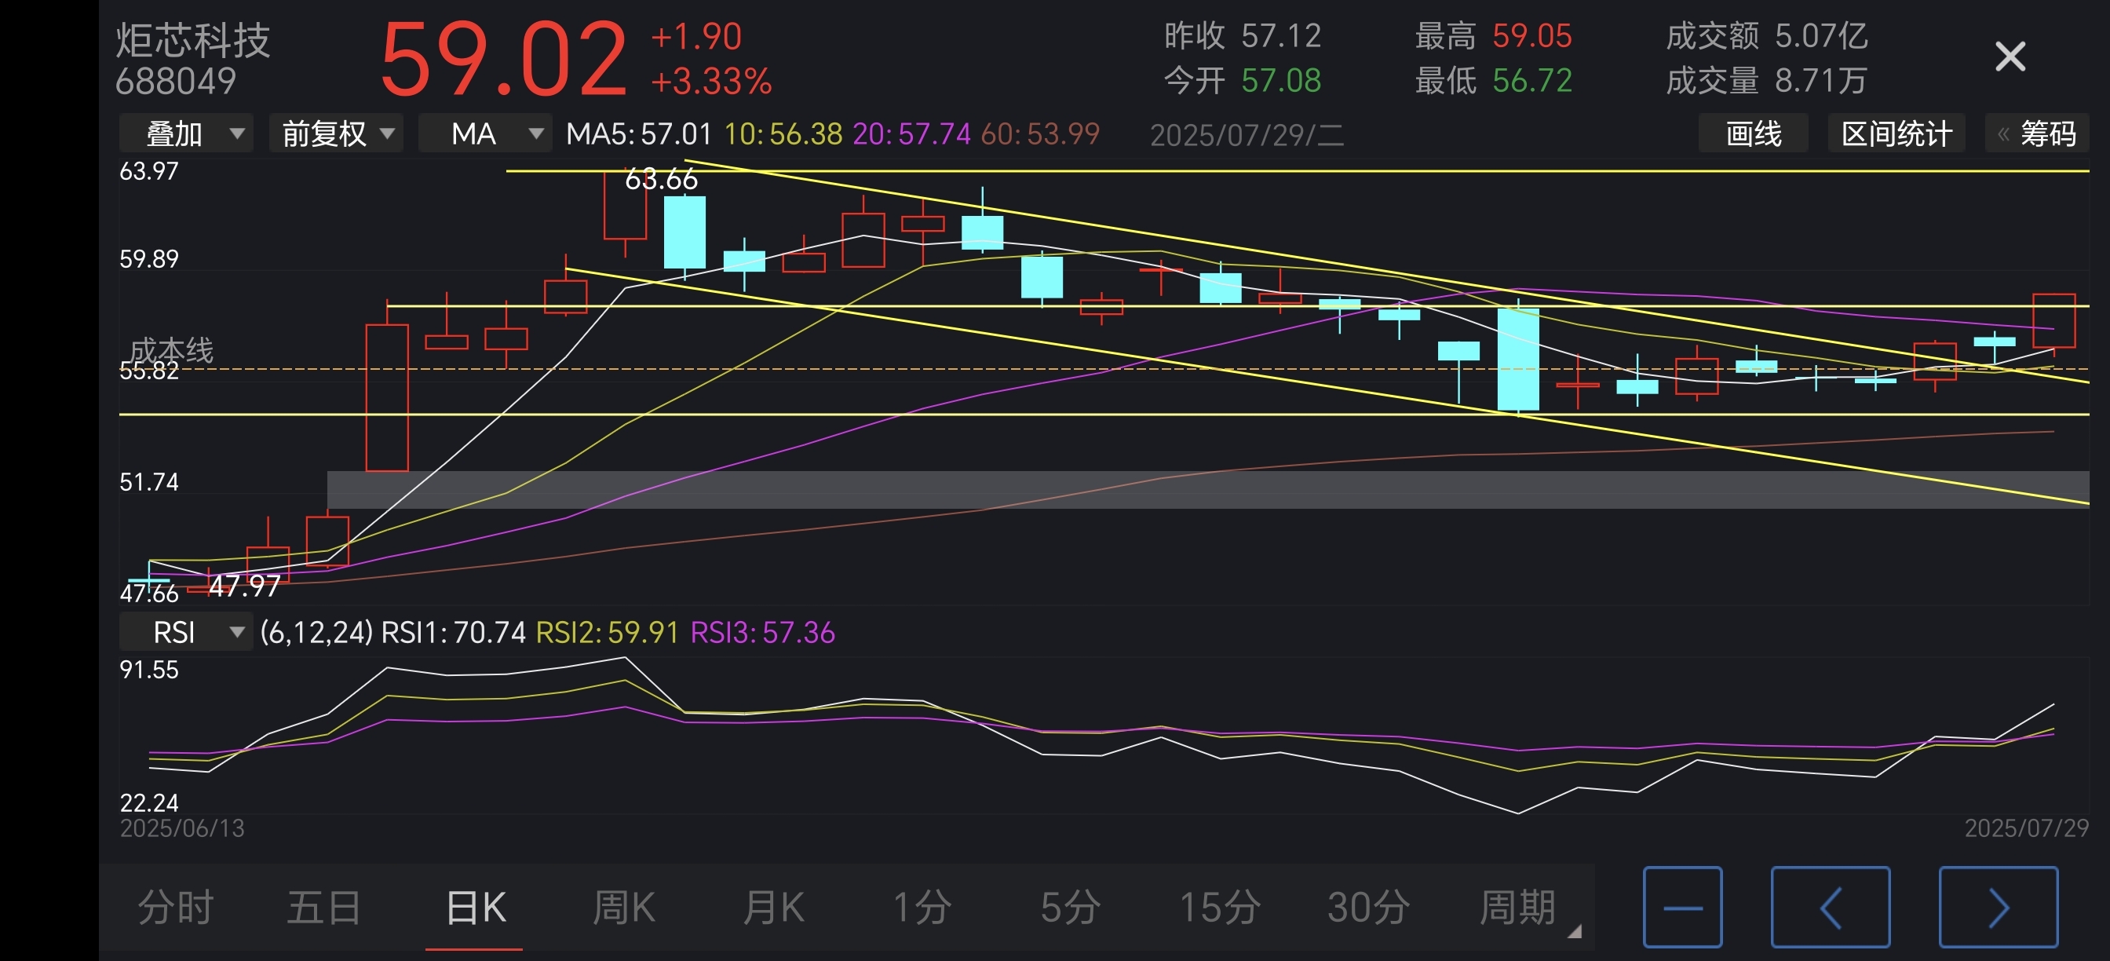Tap the 区间统计 range statistics button
The height and width of the screenshot is (961, 2110).
point(1896,133)
